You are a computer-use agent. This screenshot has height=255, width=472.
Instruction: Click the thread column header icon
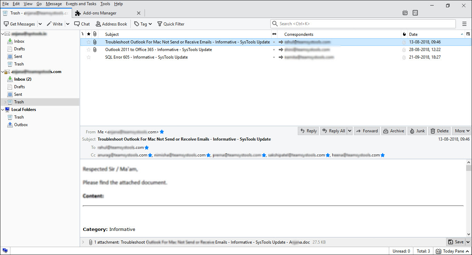(x=82, y=34)
